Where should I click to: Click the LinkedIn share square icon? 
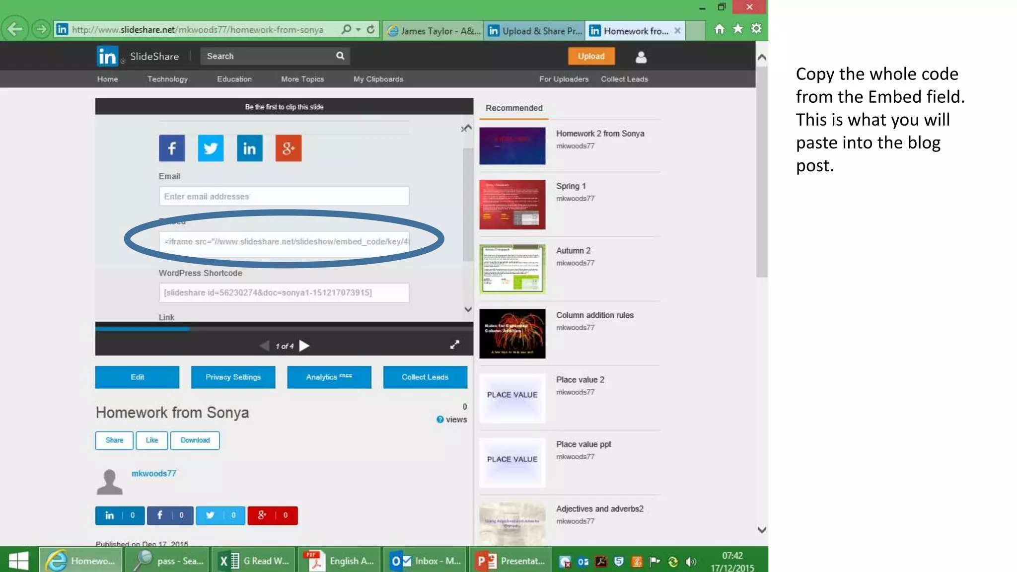pyautogui.click(x=249, y=148)
